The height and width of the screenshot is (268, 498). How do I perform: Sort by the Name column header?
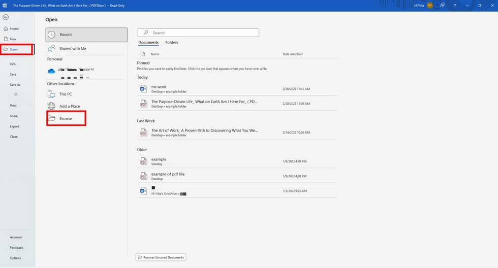coord(155,54)
